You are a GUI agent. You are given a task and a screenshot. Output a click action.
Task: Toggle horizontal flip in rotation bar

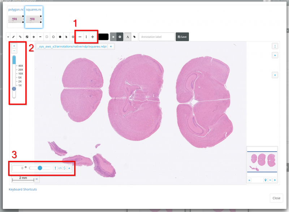point(60,168)
